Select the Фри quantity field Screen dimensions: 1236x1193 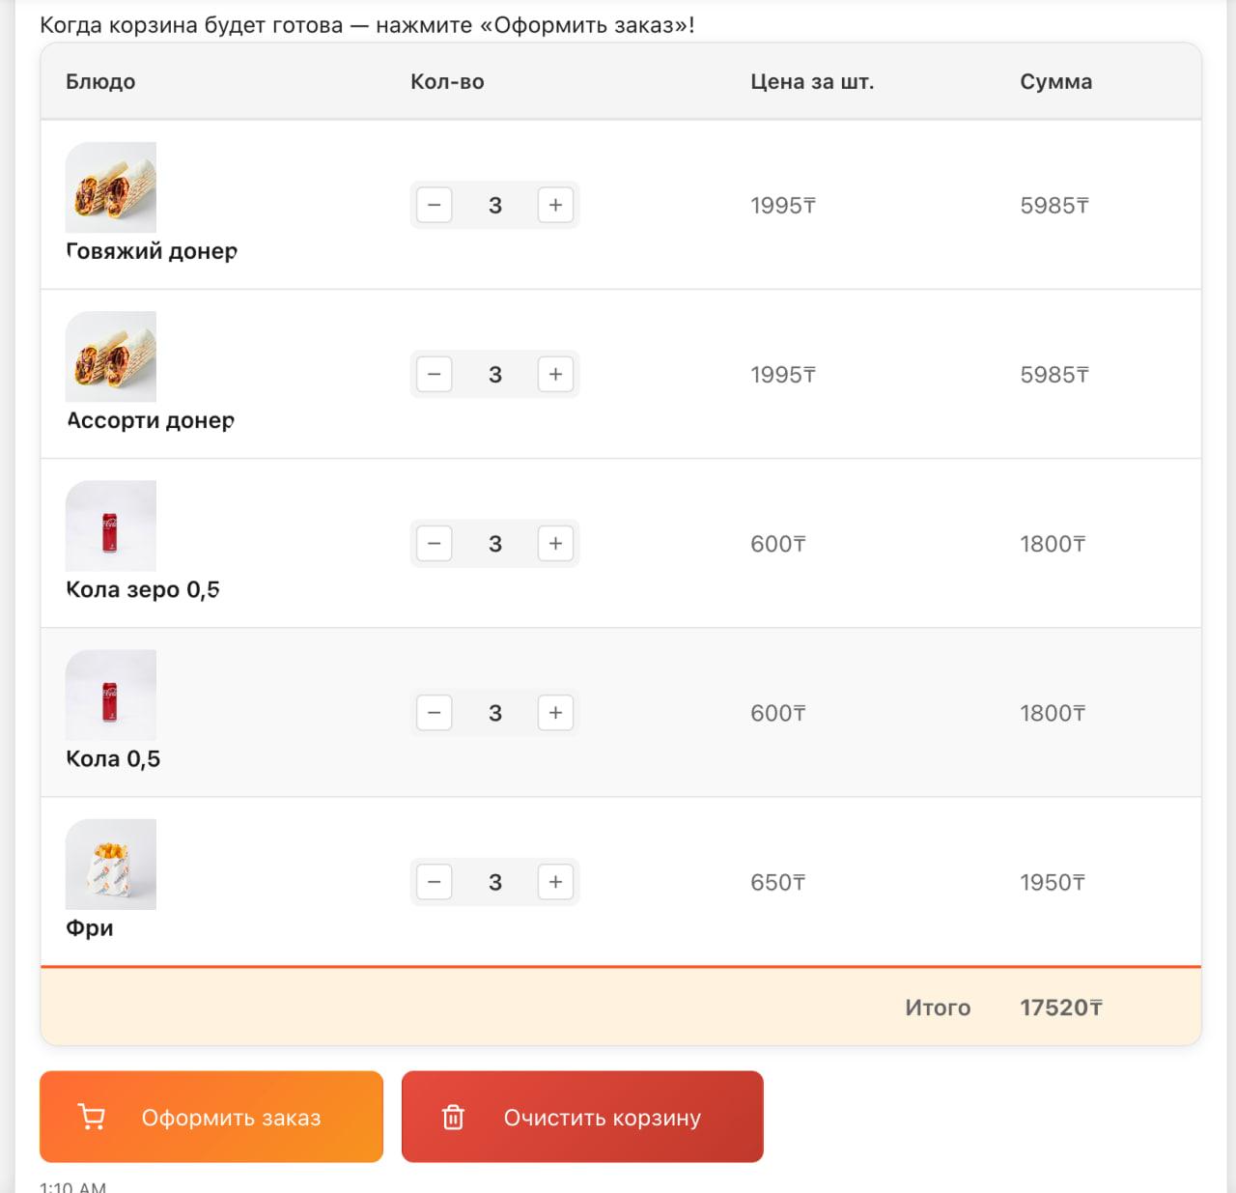[x=495, y=882]
